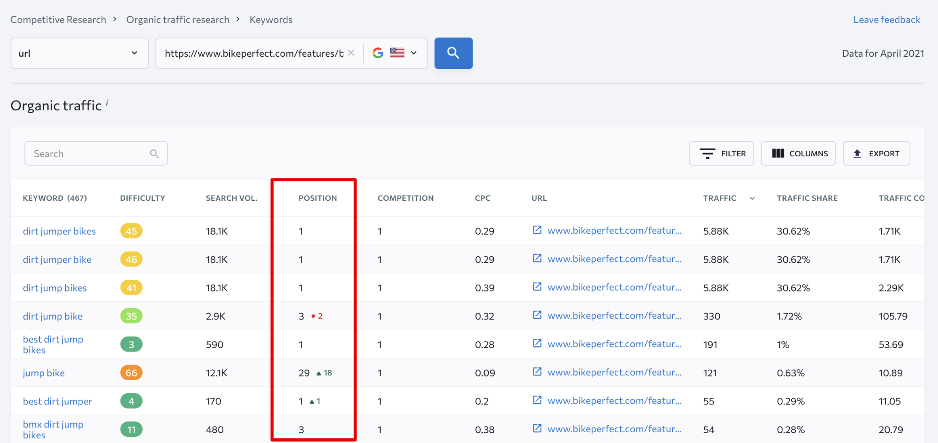Clear the URL field with the X icon
Image resolution: width=938 pixels, height=443 pixels.
351,53
